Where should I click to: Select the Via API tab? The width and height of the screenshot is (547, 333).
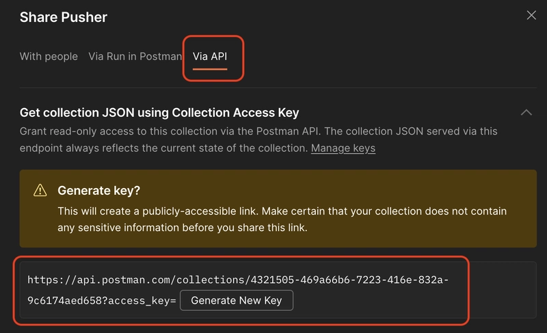click(x=210, y=56)
